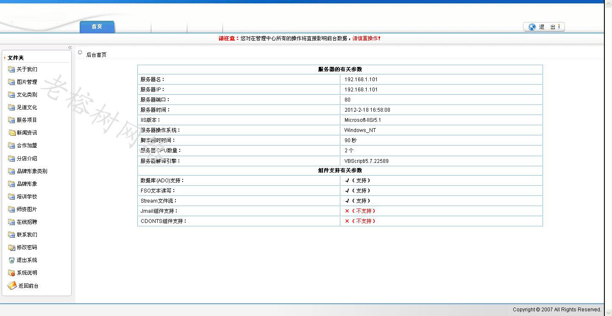The height and width of the screenshot is (316, 612).
Task: Click the FSO文本读写 label
Action: (x=157, y=191)
